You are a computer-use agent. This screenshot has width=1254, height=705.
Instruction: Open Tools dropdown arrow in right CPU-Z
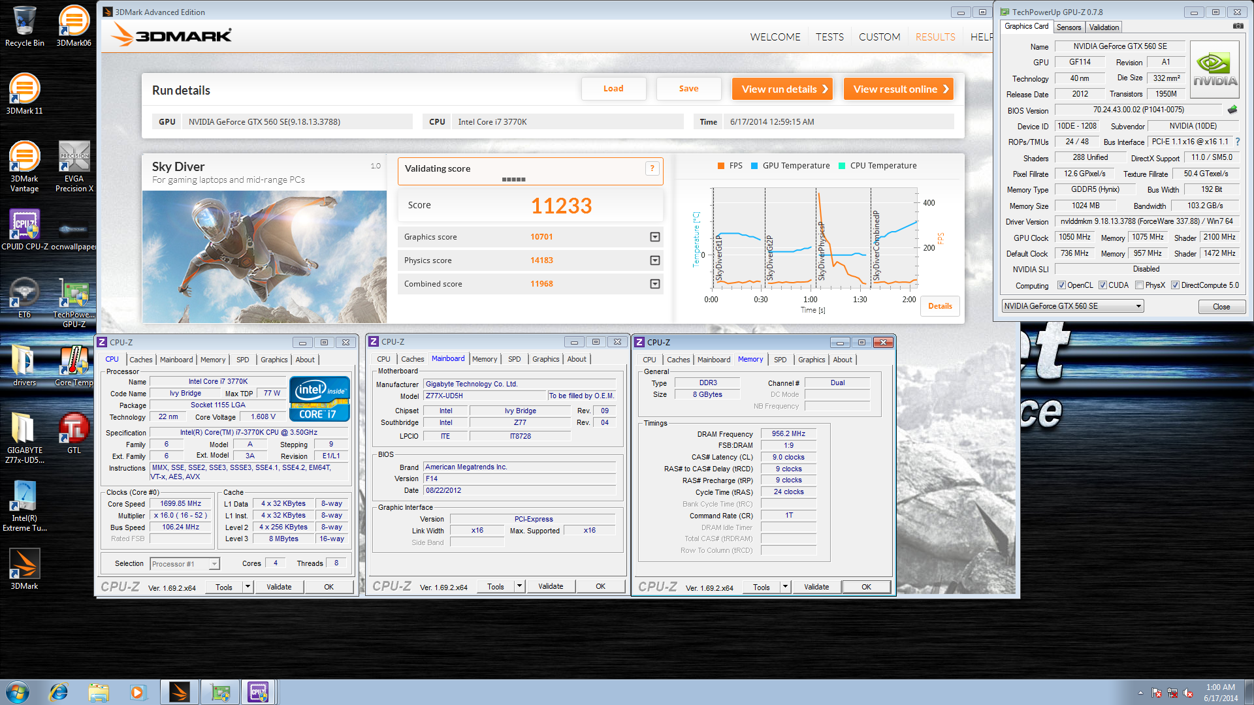[x=785, y=587]
